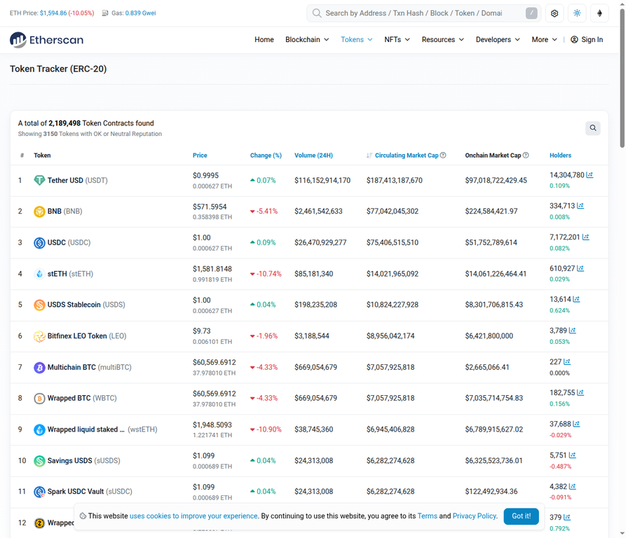Open holders chart icon for USDS Stablecoin
The image size is (626, 538).
pos(576,299)
